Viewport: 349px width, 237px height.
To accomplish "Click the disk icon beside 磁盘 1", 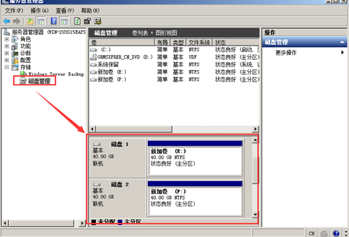I will [97, 144].
